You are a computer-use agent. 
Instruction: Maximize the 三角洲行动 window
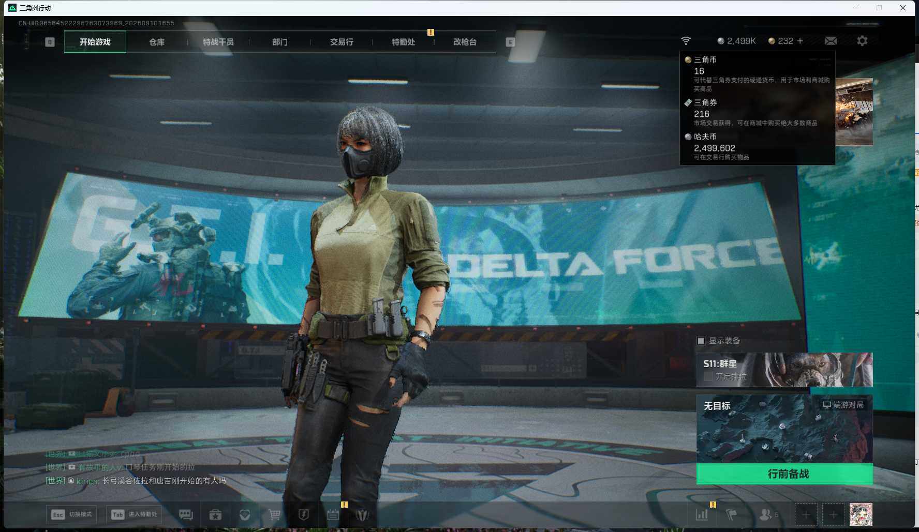tap(879, 8)
